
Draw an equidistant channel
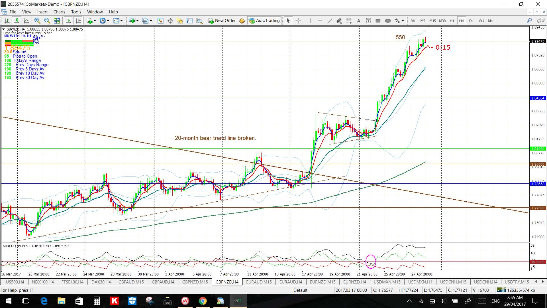(339, 21)
